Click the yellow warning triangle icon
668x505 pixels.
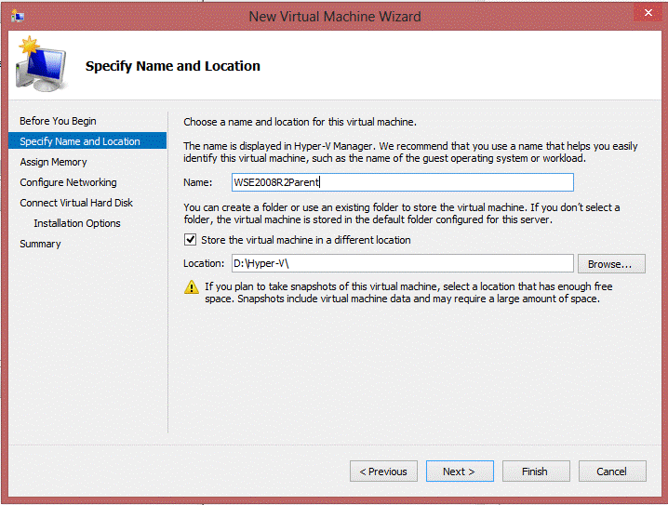tap(192, 287)
